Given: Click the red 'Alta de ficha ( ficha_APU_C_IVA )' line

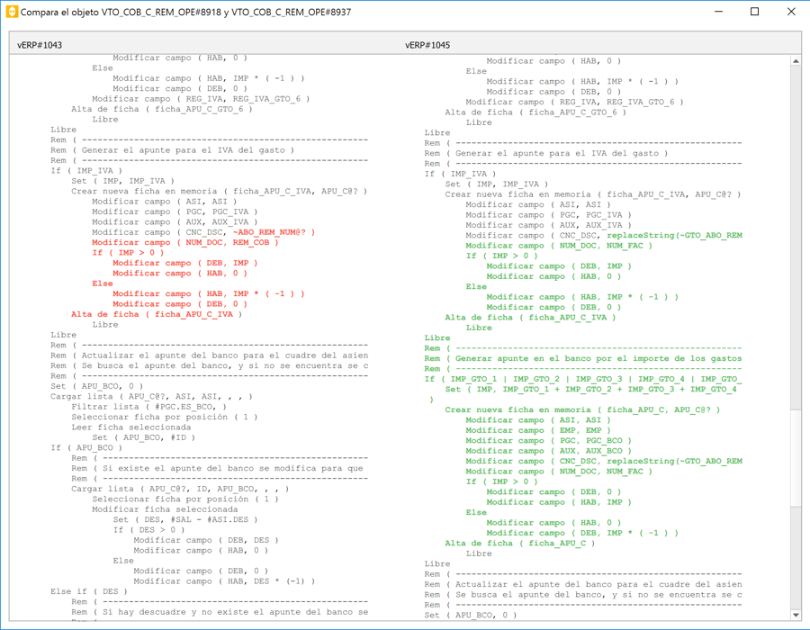Looking at the screenshot, I should (x=157, y=314).
